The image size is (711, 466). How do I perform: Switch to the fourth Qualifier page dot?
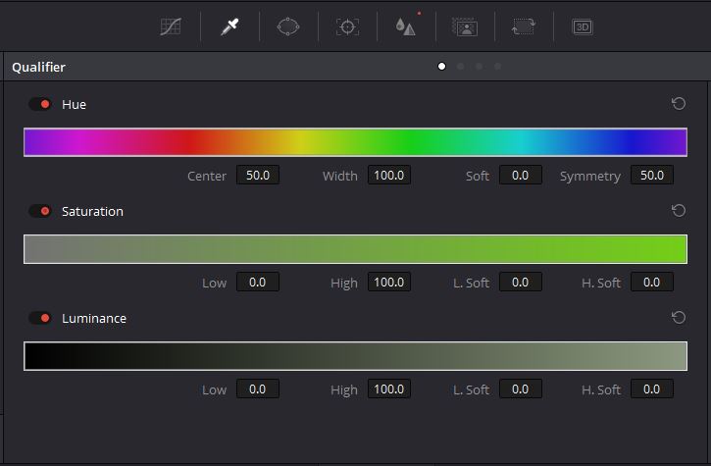497,67
